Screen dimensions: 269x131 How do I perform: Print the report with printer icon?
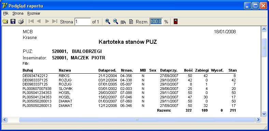click(21, 21)
